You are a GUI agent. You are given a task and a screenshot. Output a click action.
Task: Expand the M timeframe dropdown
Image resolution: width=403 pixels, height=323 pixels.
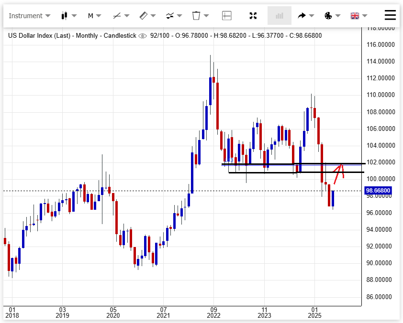click(x=91, y=16)
